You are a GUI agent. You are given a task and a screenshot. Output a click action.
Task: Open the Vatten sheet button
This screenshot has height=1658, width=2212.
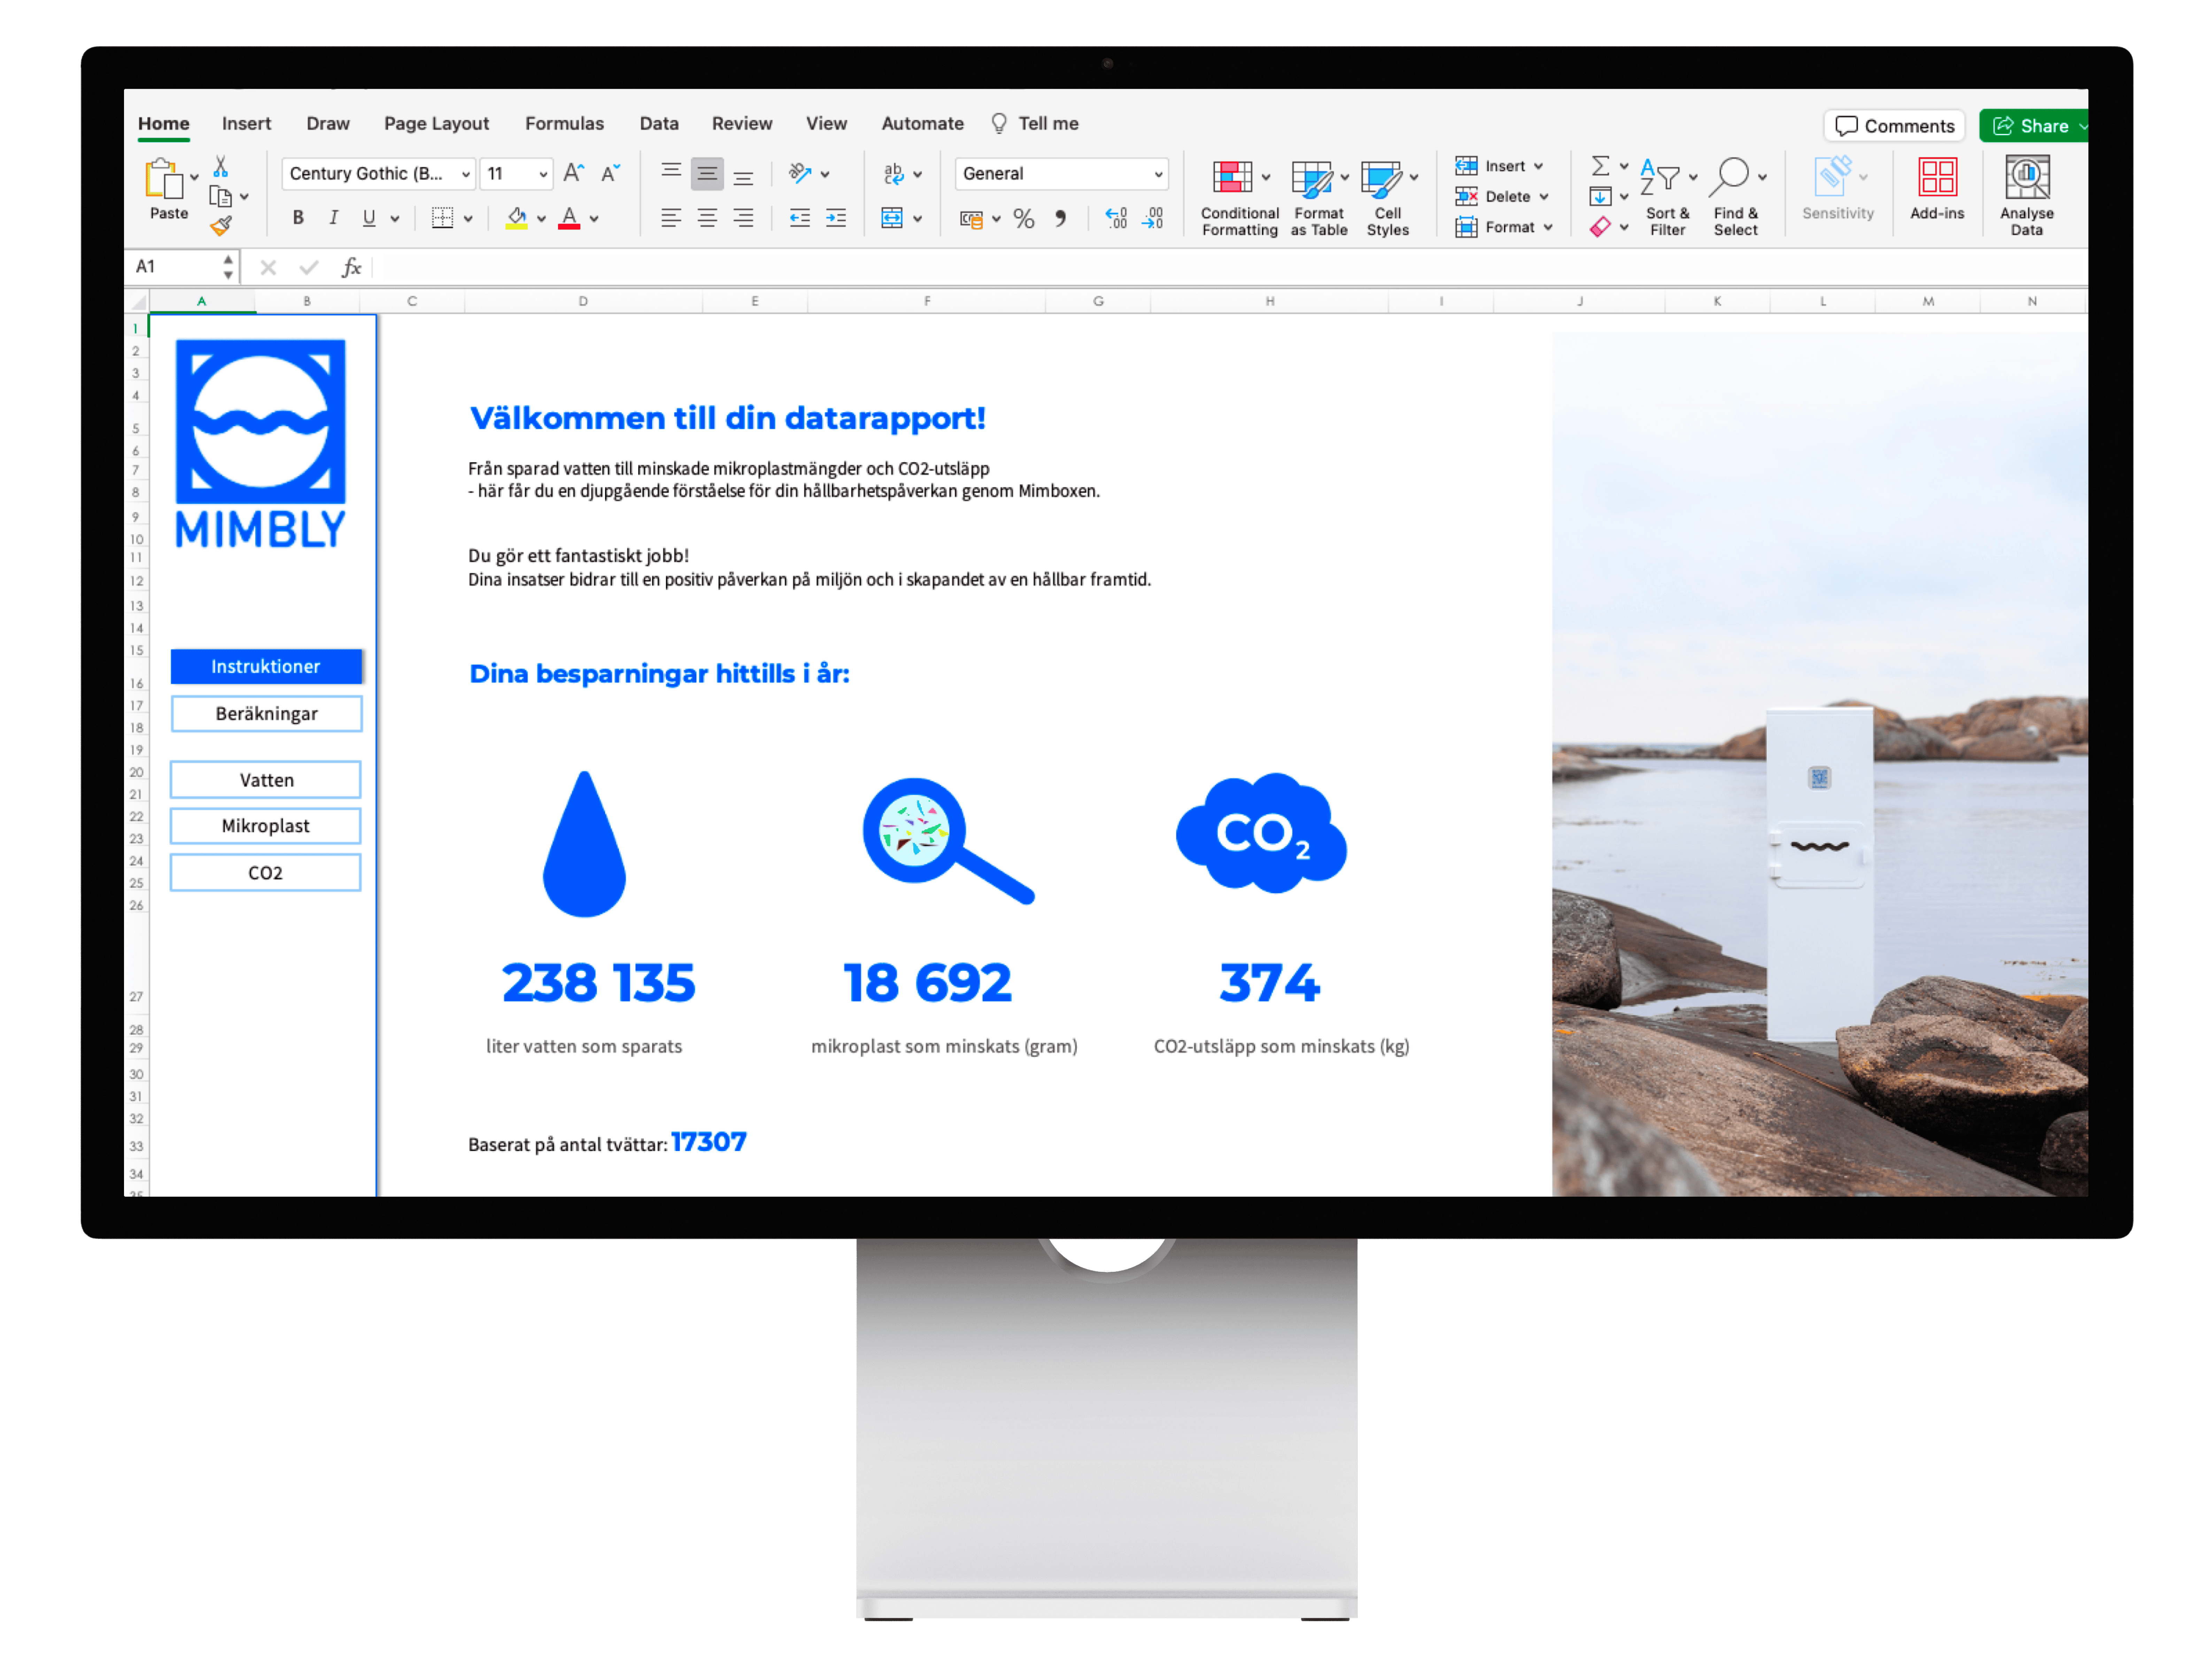266,780
